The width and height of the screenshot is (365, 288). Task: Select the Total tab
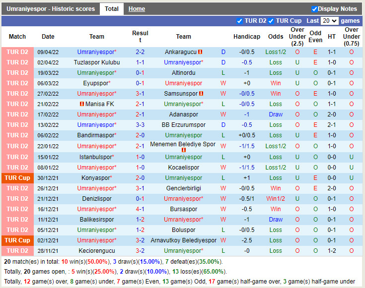coord(112,9)
